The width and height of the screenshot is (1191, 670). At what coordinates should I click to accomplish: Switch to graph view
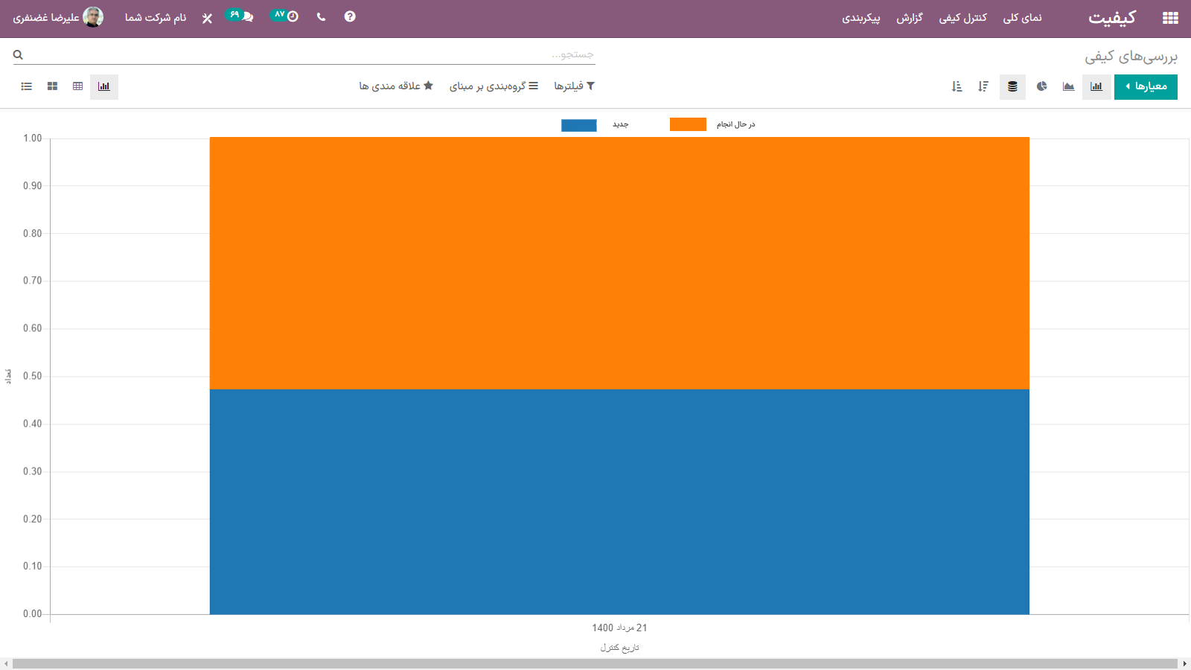[x=103, y=86]
